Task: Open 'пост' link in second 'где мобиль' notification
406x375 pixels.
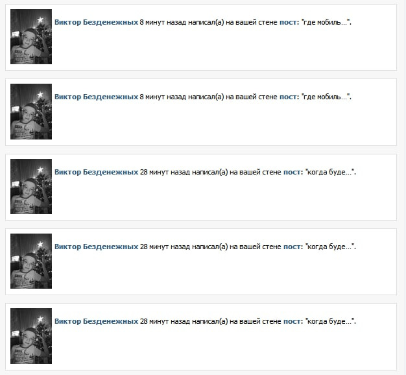Action: (288, 97)
